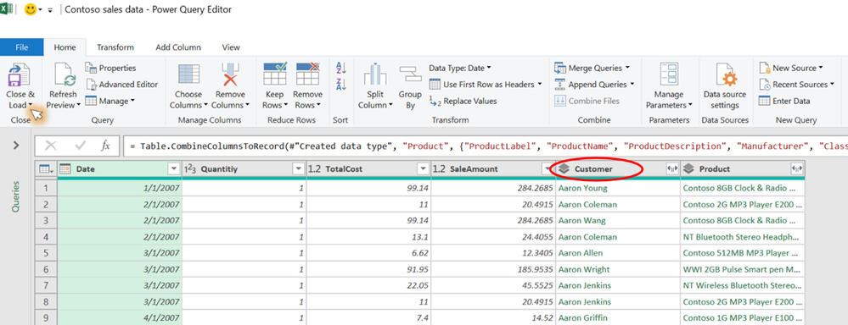Sort ascending with the A-Z icon

tap(341, 68)
